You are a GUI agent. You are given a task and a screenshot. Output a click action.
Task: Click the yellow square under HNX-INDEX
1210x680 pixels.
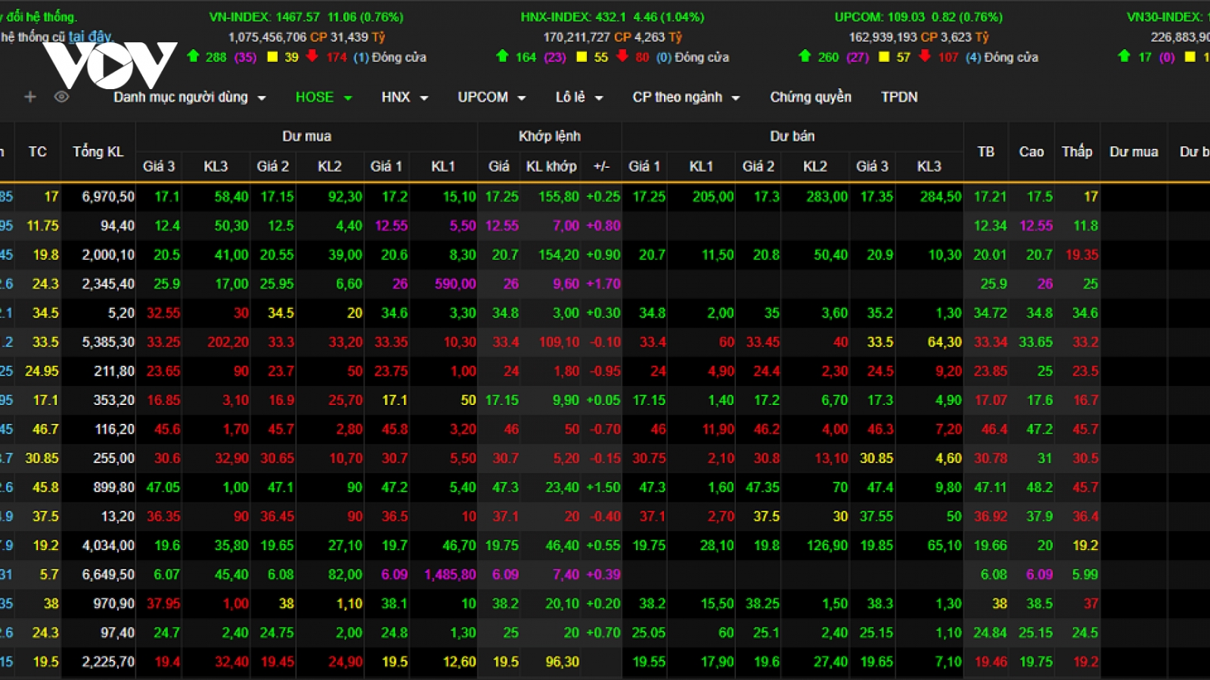(582, 57)
